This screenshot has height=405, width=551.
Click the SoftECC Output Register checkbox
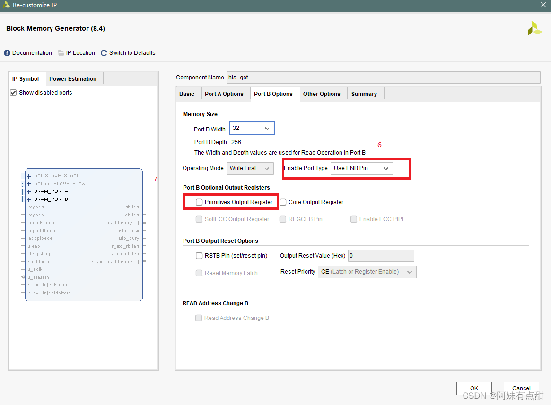pos(199,219)
